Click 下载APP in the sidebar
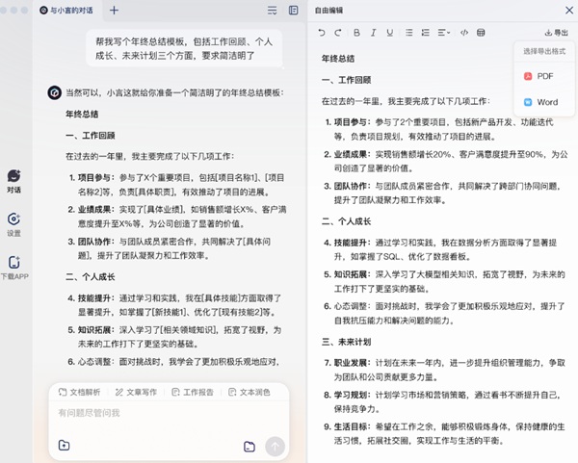 click(13, 267)
